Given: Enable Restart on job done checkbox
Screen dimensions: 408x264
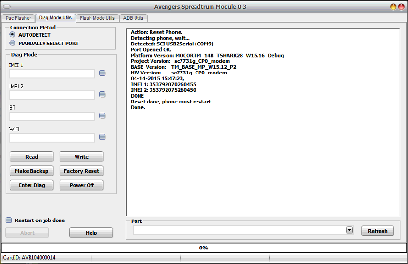Looking at the screenshot, I should point(9,220).
